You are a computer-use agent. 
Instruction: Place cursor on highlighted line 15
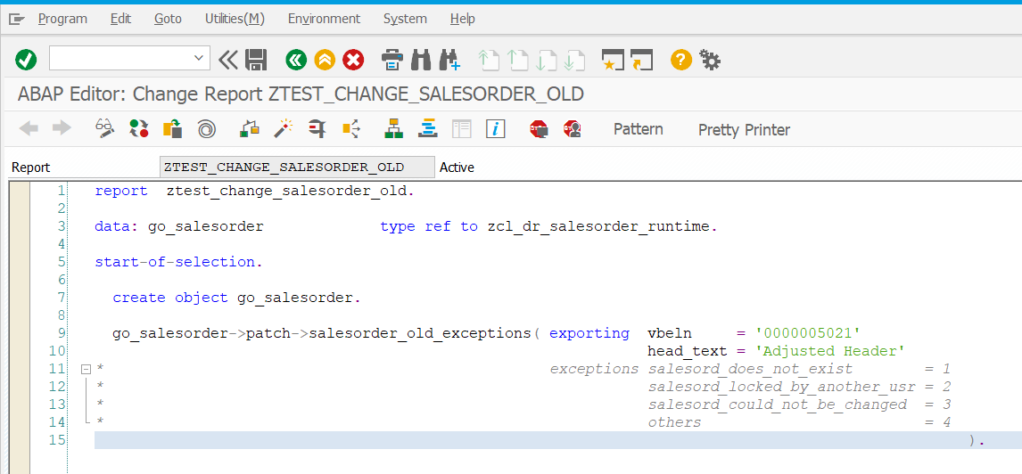557,440
